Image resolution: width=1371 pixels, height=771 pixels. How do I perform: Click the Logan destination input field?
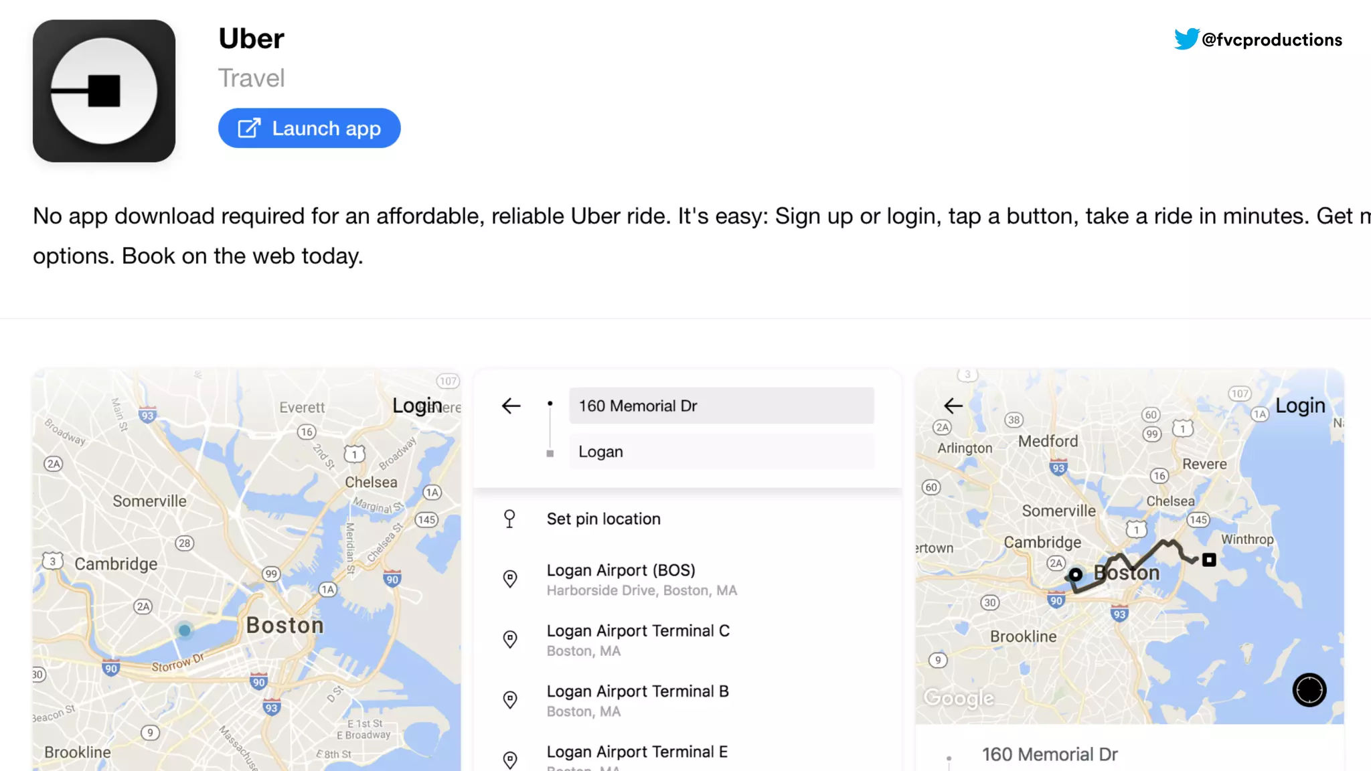pyautogui.click(x=721, y=452)
